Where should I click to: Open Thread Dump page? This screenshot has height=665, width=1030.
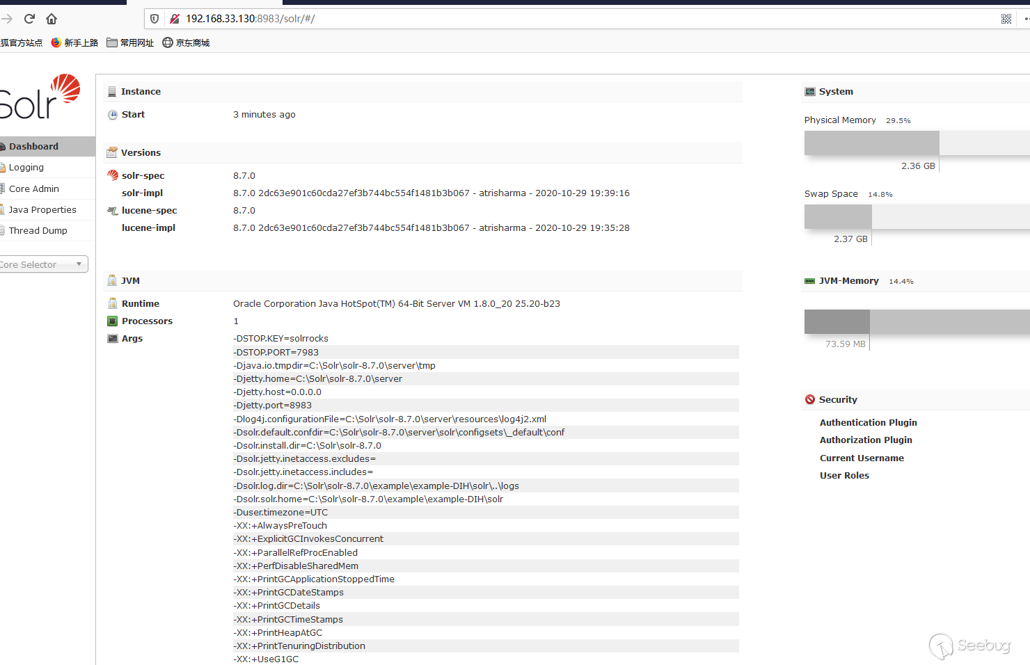pyautogui.click(x=47, y=230)
